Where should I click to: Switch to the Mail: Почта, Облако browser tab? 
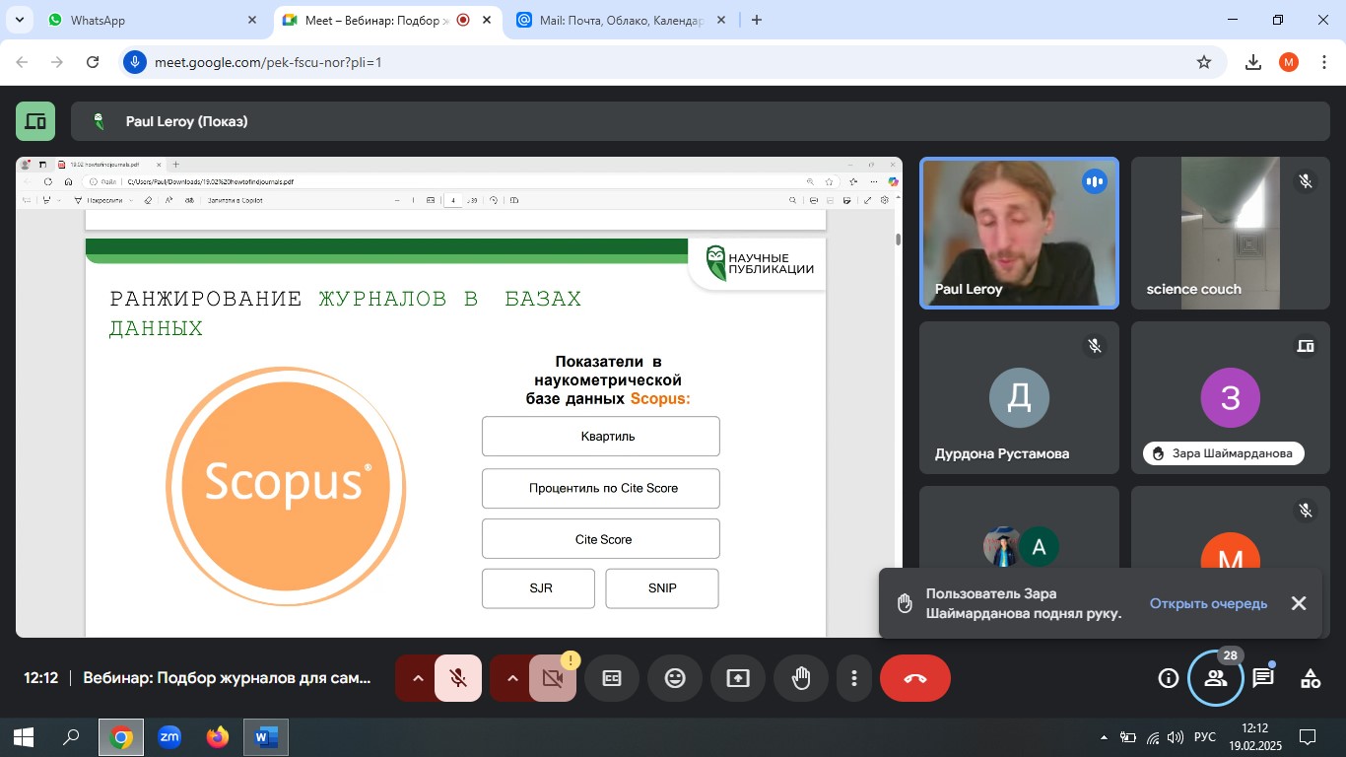click(621, 20)
